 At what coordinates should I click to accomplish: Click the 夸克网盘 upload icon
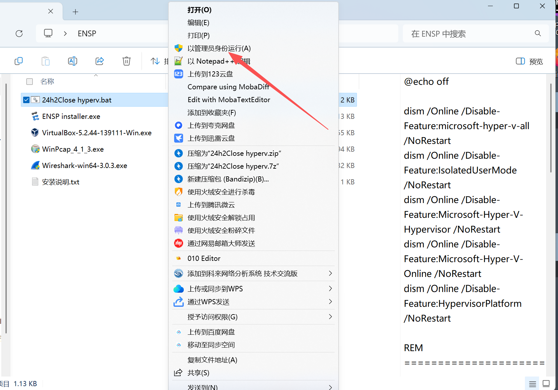pyautogui.click(x=179, y=125)
